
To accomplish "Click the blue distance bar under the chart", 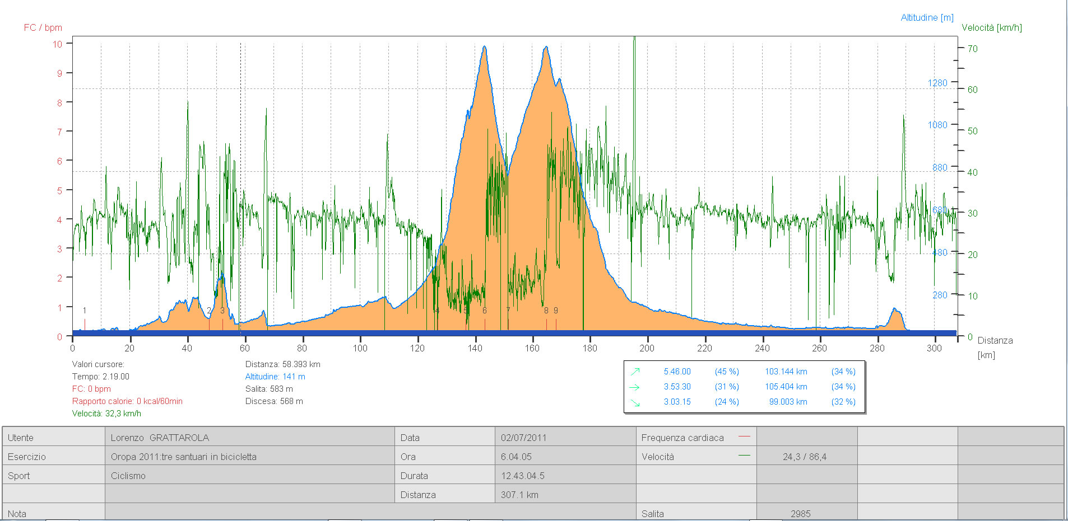I will (x=514, y=333).
